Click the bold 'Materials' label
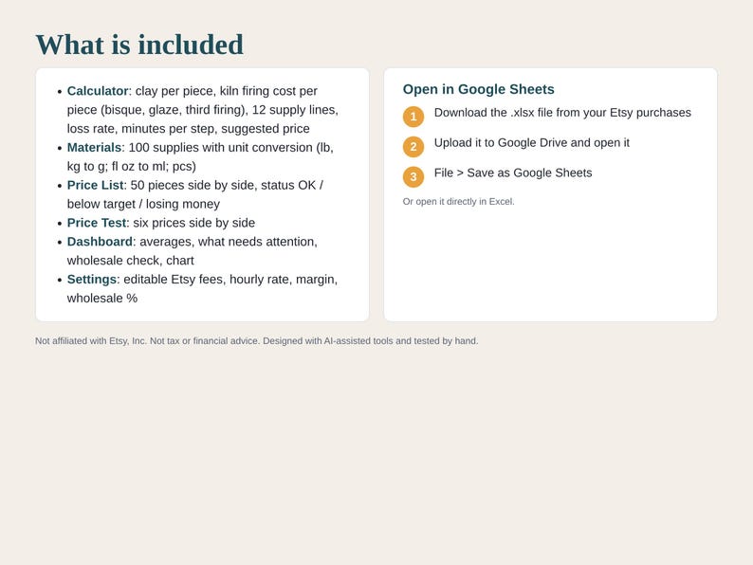This screenshot has height=565, width=753. click(94, 147)
